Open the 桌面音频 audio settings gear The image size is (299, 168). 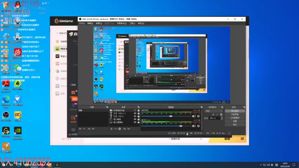point(198,116)
